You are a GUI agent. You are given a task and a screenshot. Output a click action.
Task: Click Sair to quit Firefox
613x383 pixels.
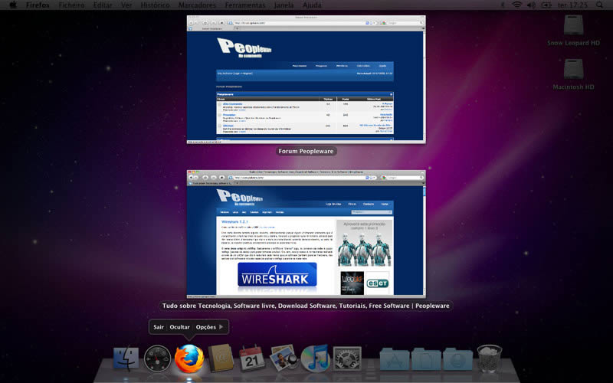tap(159, 327)
